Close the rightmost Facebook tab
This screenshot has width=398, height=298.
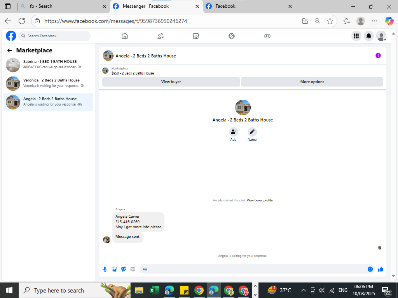[290, 7]
